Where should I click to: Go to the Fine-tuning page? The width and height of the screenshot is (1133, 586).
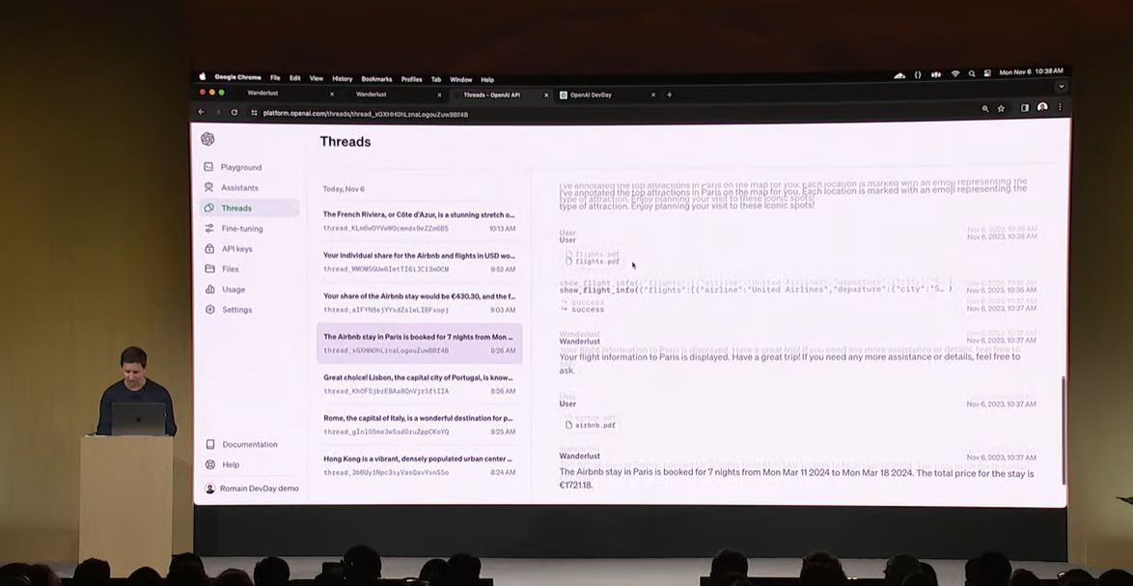pyautogui.click(x=242, y=229)
